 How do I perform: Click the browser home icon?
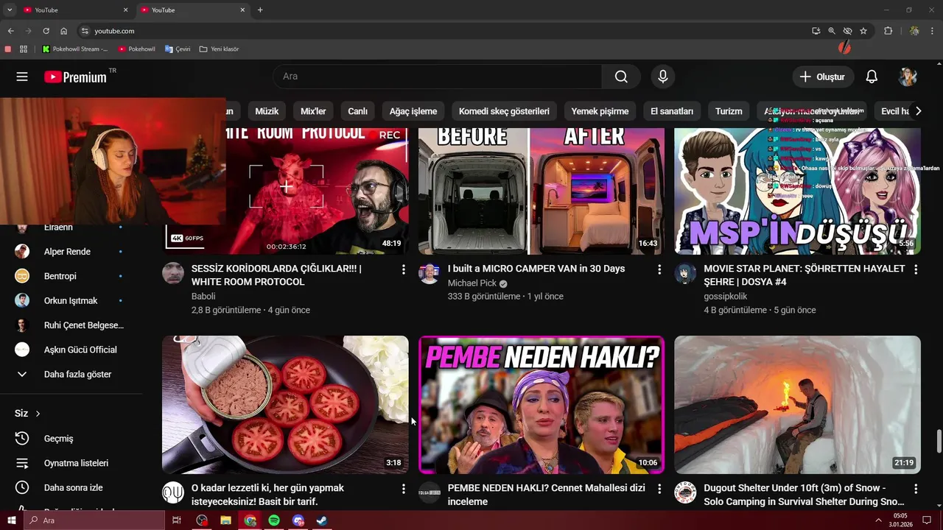(64, 31)
